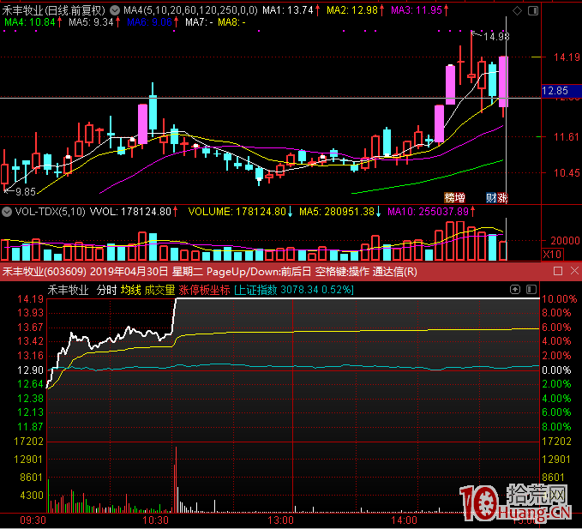Click the 14:00 time axis label

tap(404, 520)
